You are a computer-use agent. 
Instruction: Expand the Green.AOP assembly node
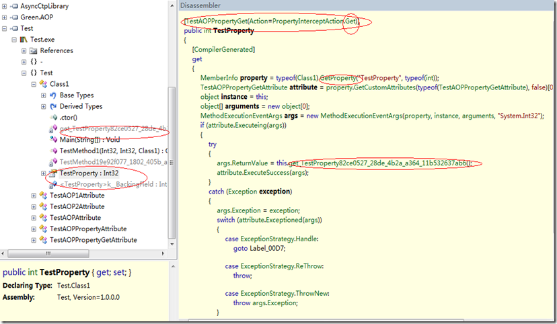(x=4, y=17)
